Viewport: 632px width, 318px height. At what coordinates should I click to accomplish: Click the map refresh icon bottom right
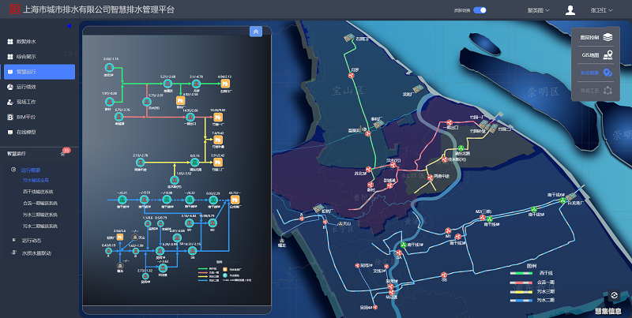614,296
